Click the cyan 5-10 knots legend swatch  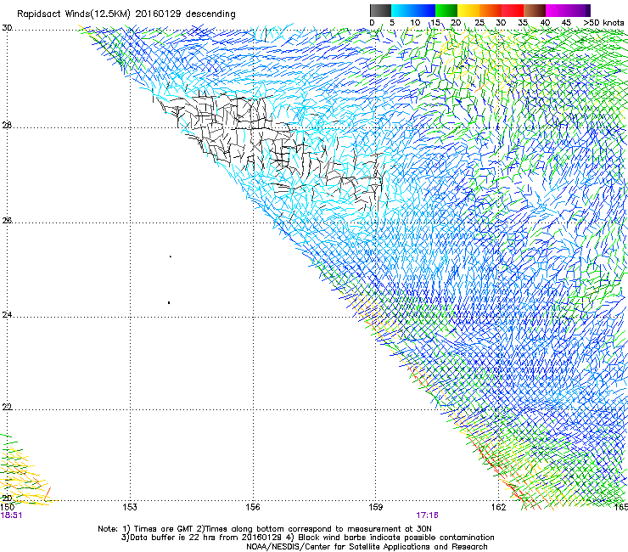[402, 10]
